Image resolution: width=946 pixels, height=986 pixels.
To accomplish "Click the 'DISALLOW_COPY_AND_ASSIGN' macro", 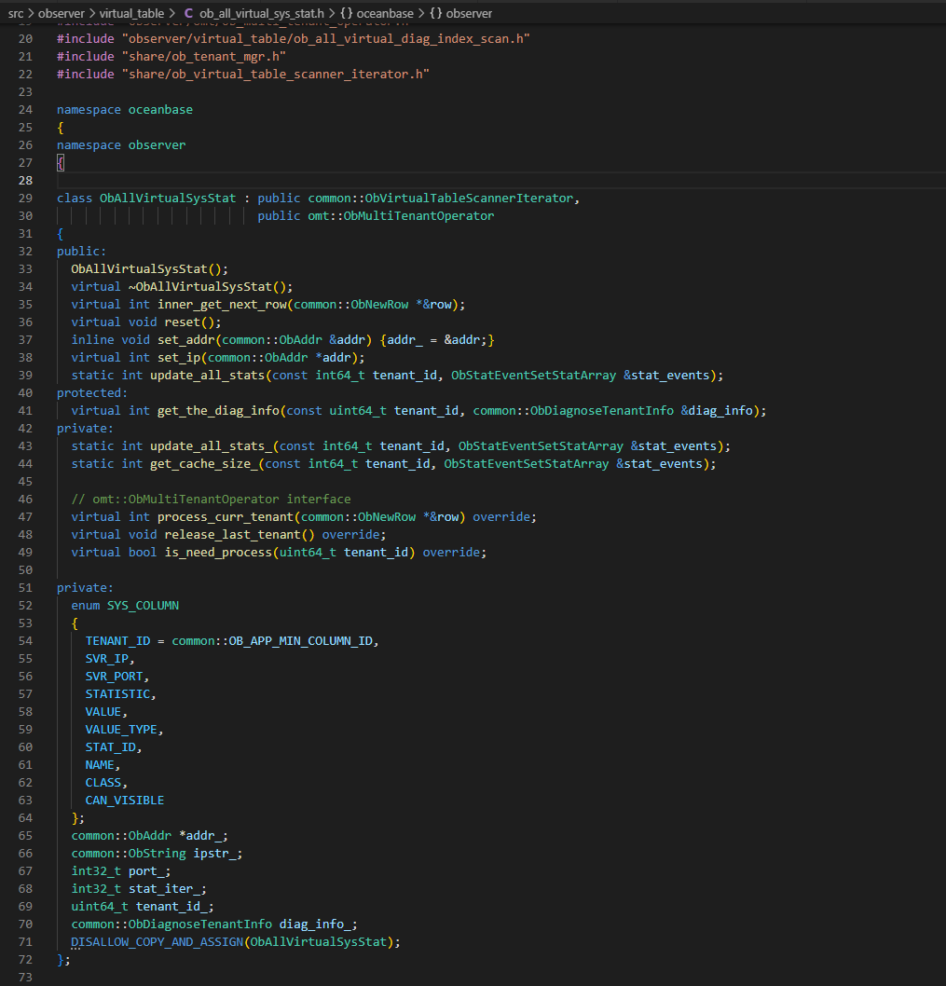I will click(158, 942).
